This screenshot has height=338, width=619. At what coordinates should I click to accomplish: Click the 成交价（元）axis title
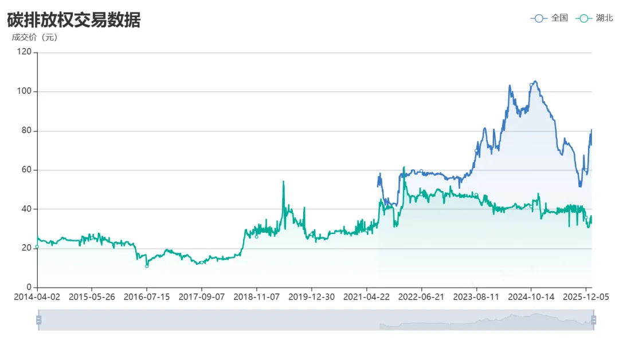click(34, 38)
